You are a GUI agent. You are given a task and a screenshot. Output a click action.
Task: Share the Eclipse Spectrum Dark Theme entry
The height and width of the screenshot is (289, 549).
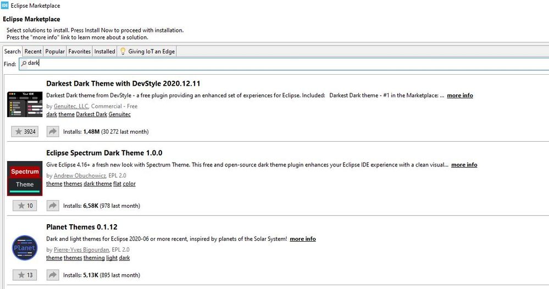click(x=53, y=205)
